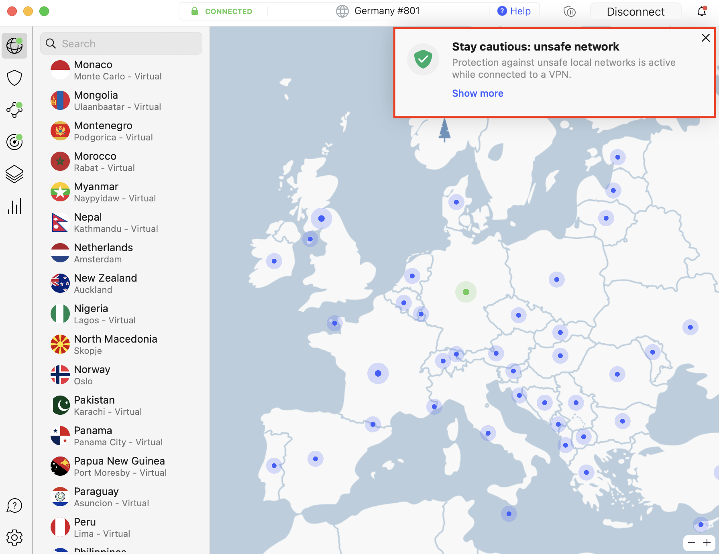Open the statistics bars sidebar icon
Image resolution: width=719 pixels, height=554 pixels.
coord(14,206)
